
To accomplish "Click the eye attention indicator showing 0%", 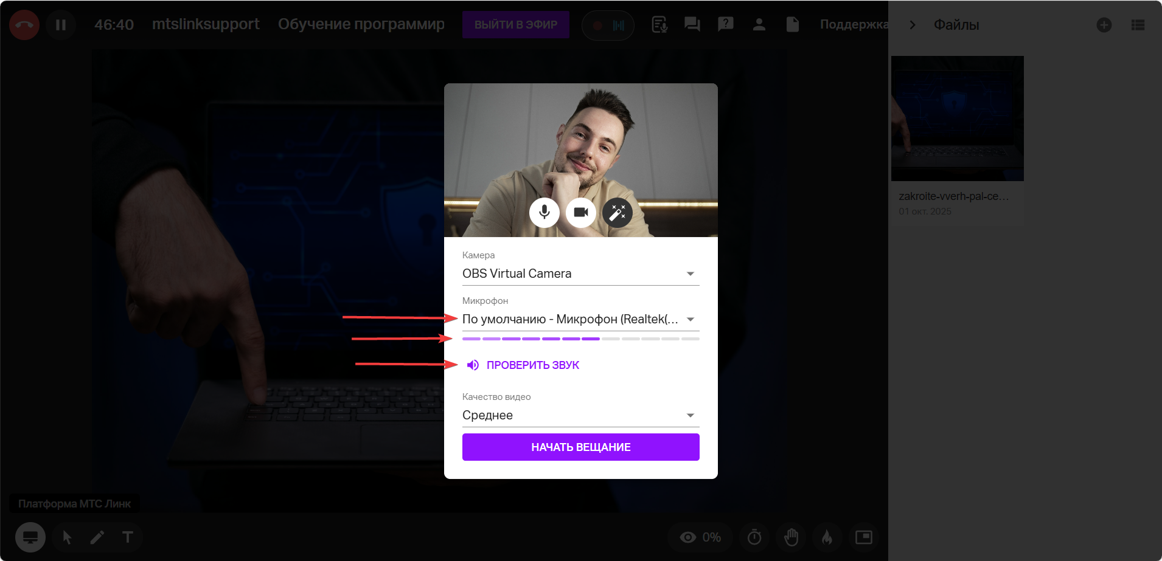I will [700, 537].
